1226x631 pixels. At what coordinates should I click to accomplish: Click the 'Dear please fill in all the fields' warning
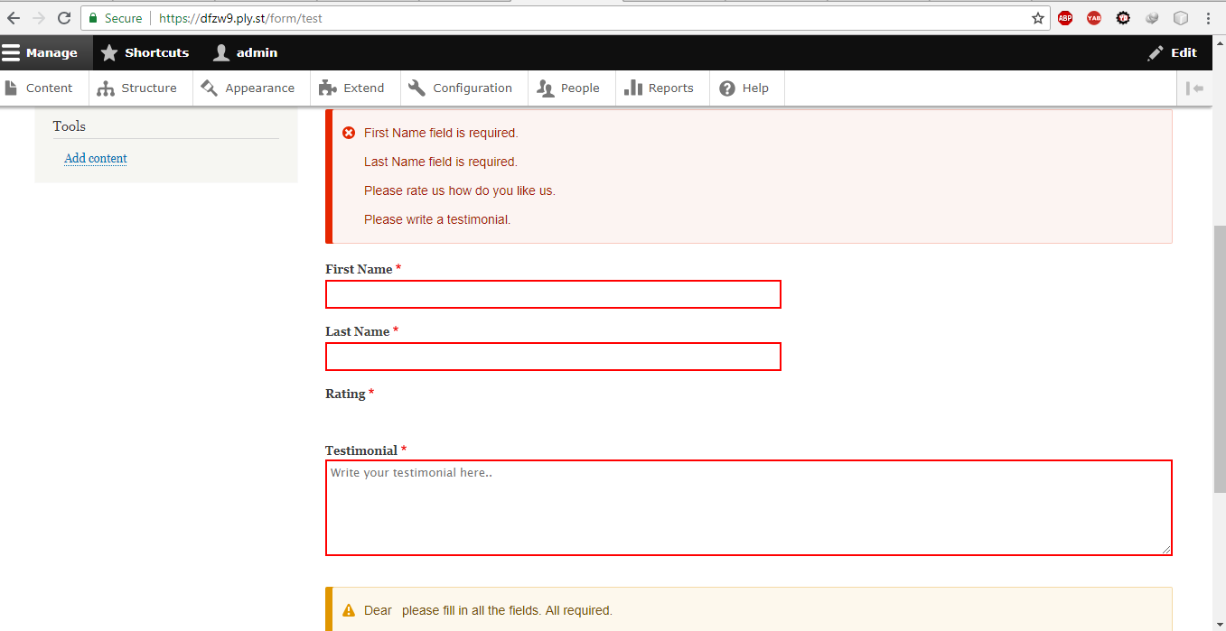(x=488, y=610)
